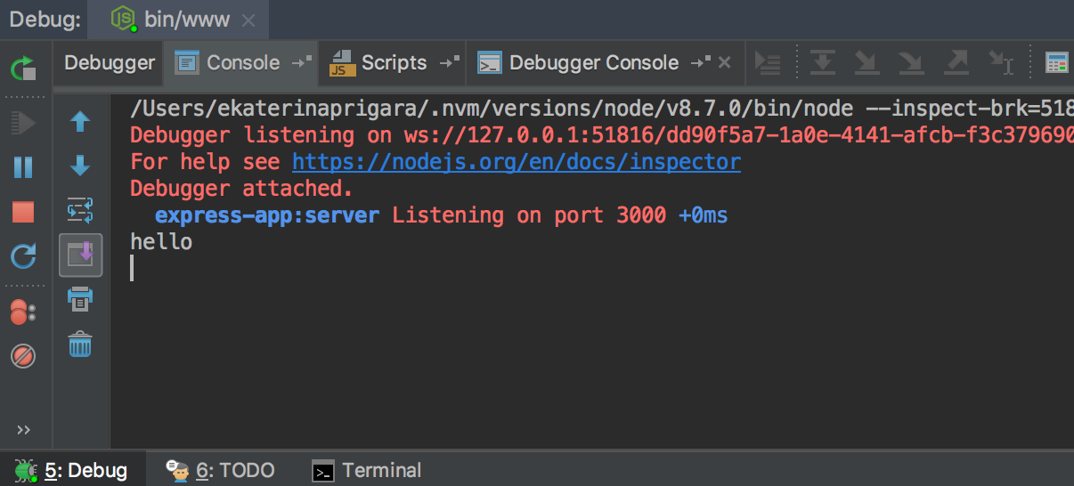
Task: Toggle Scroll to the End icon
Action: pos(81,255)
